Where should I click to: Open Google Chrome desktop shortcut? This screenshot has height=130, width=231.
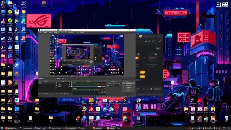pyautogui.click(x=139, y=101)
